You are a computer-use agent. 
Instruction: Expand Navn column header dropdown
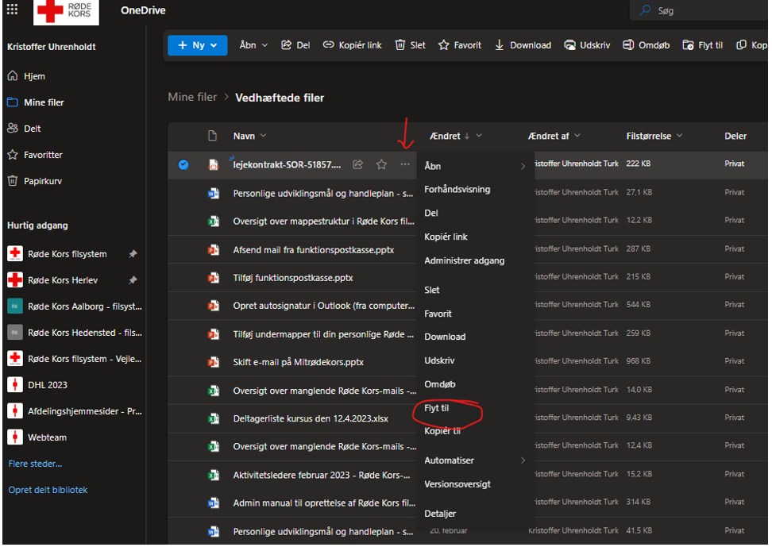pos(264,136)
